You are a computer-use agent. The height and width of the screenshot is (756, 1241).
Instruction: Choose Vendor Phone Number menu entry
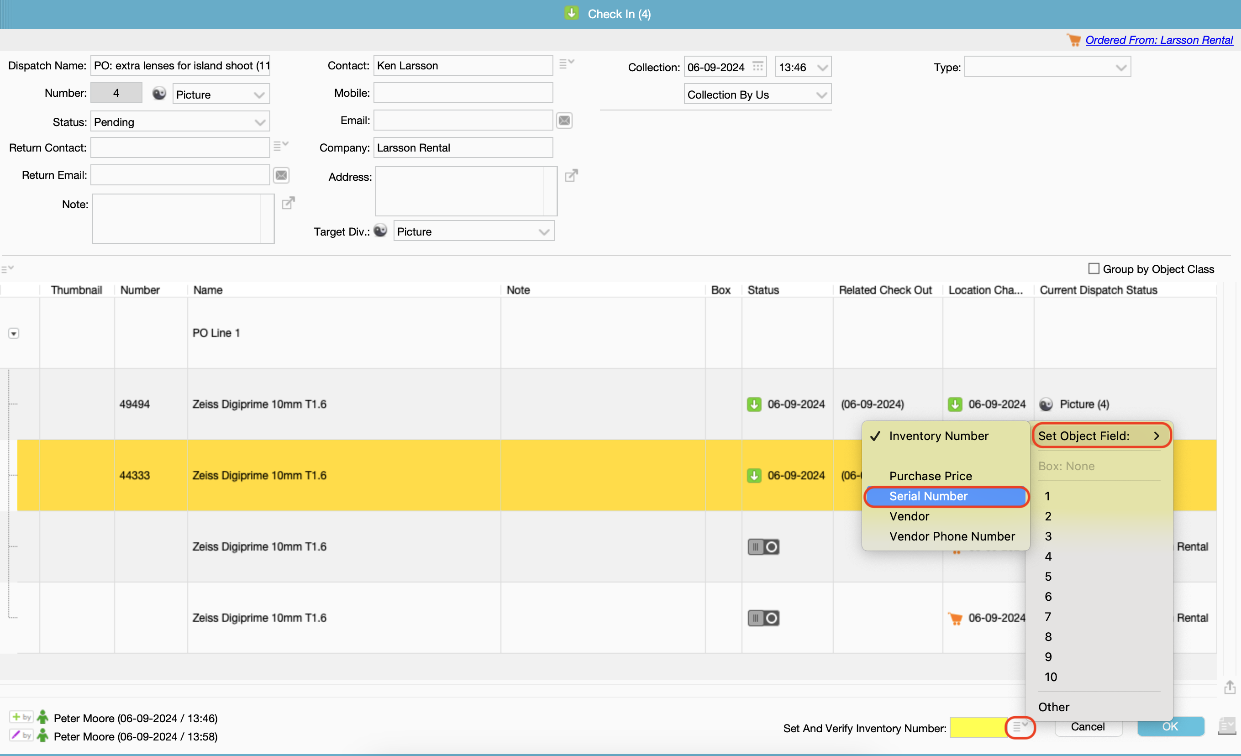(952, 536)
